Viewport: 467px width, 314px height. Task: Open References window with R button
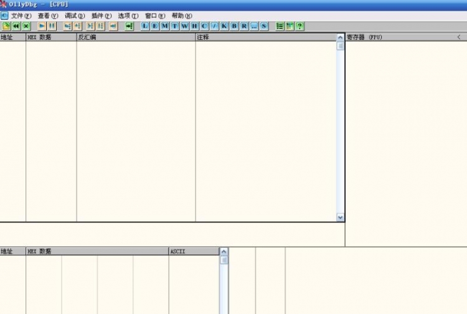point(244,26)
